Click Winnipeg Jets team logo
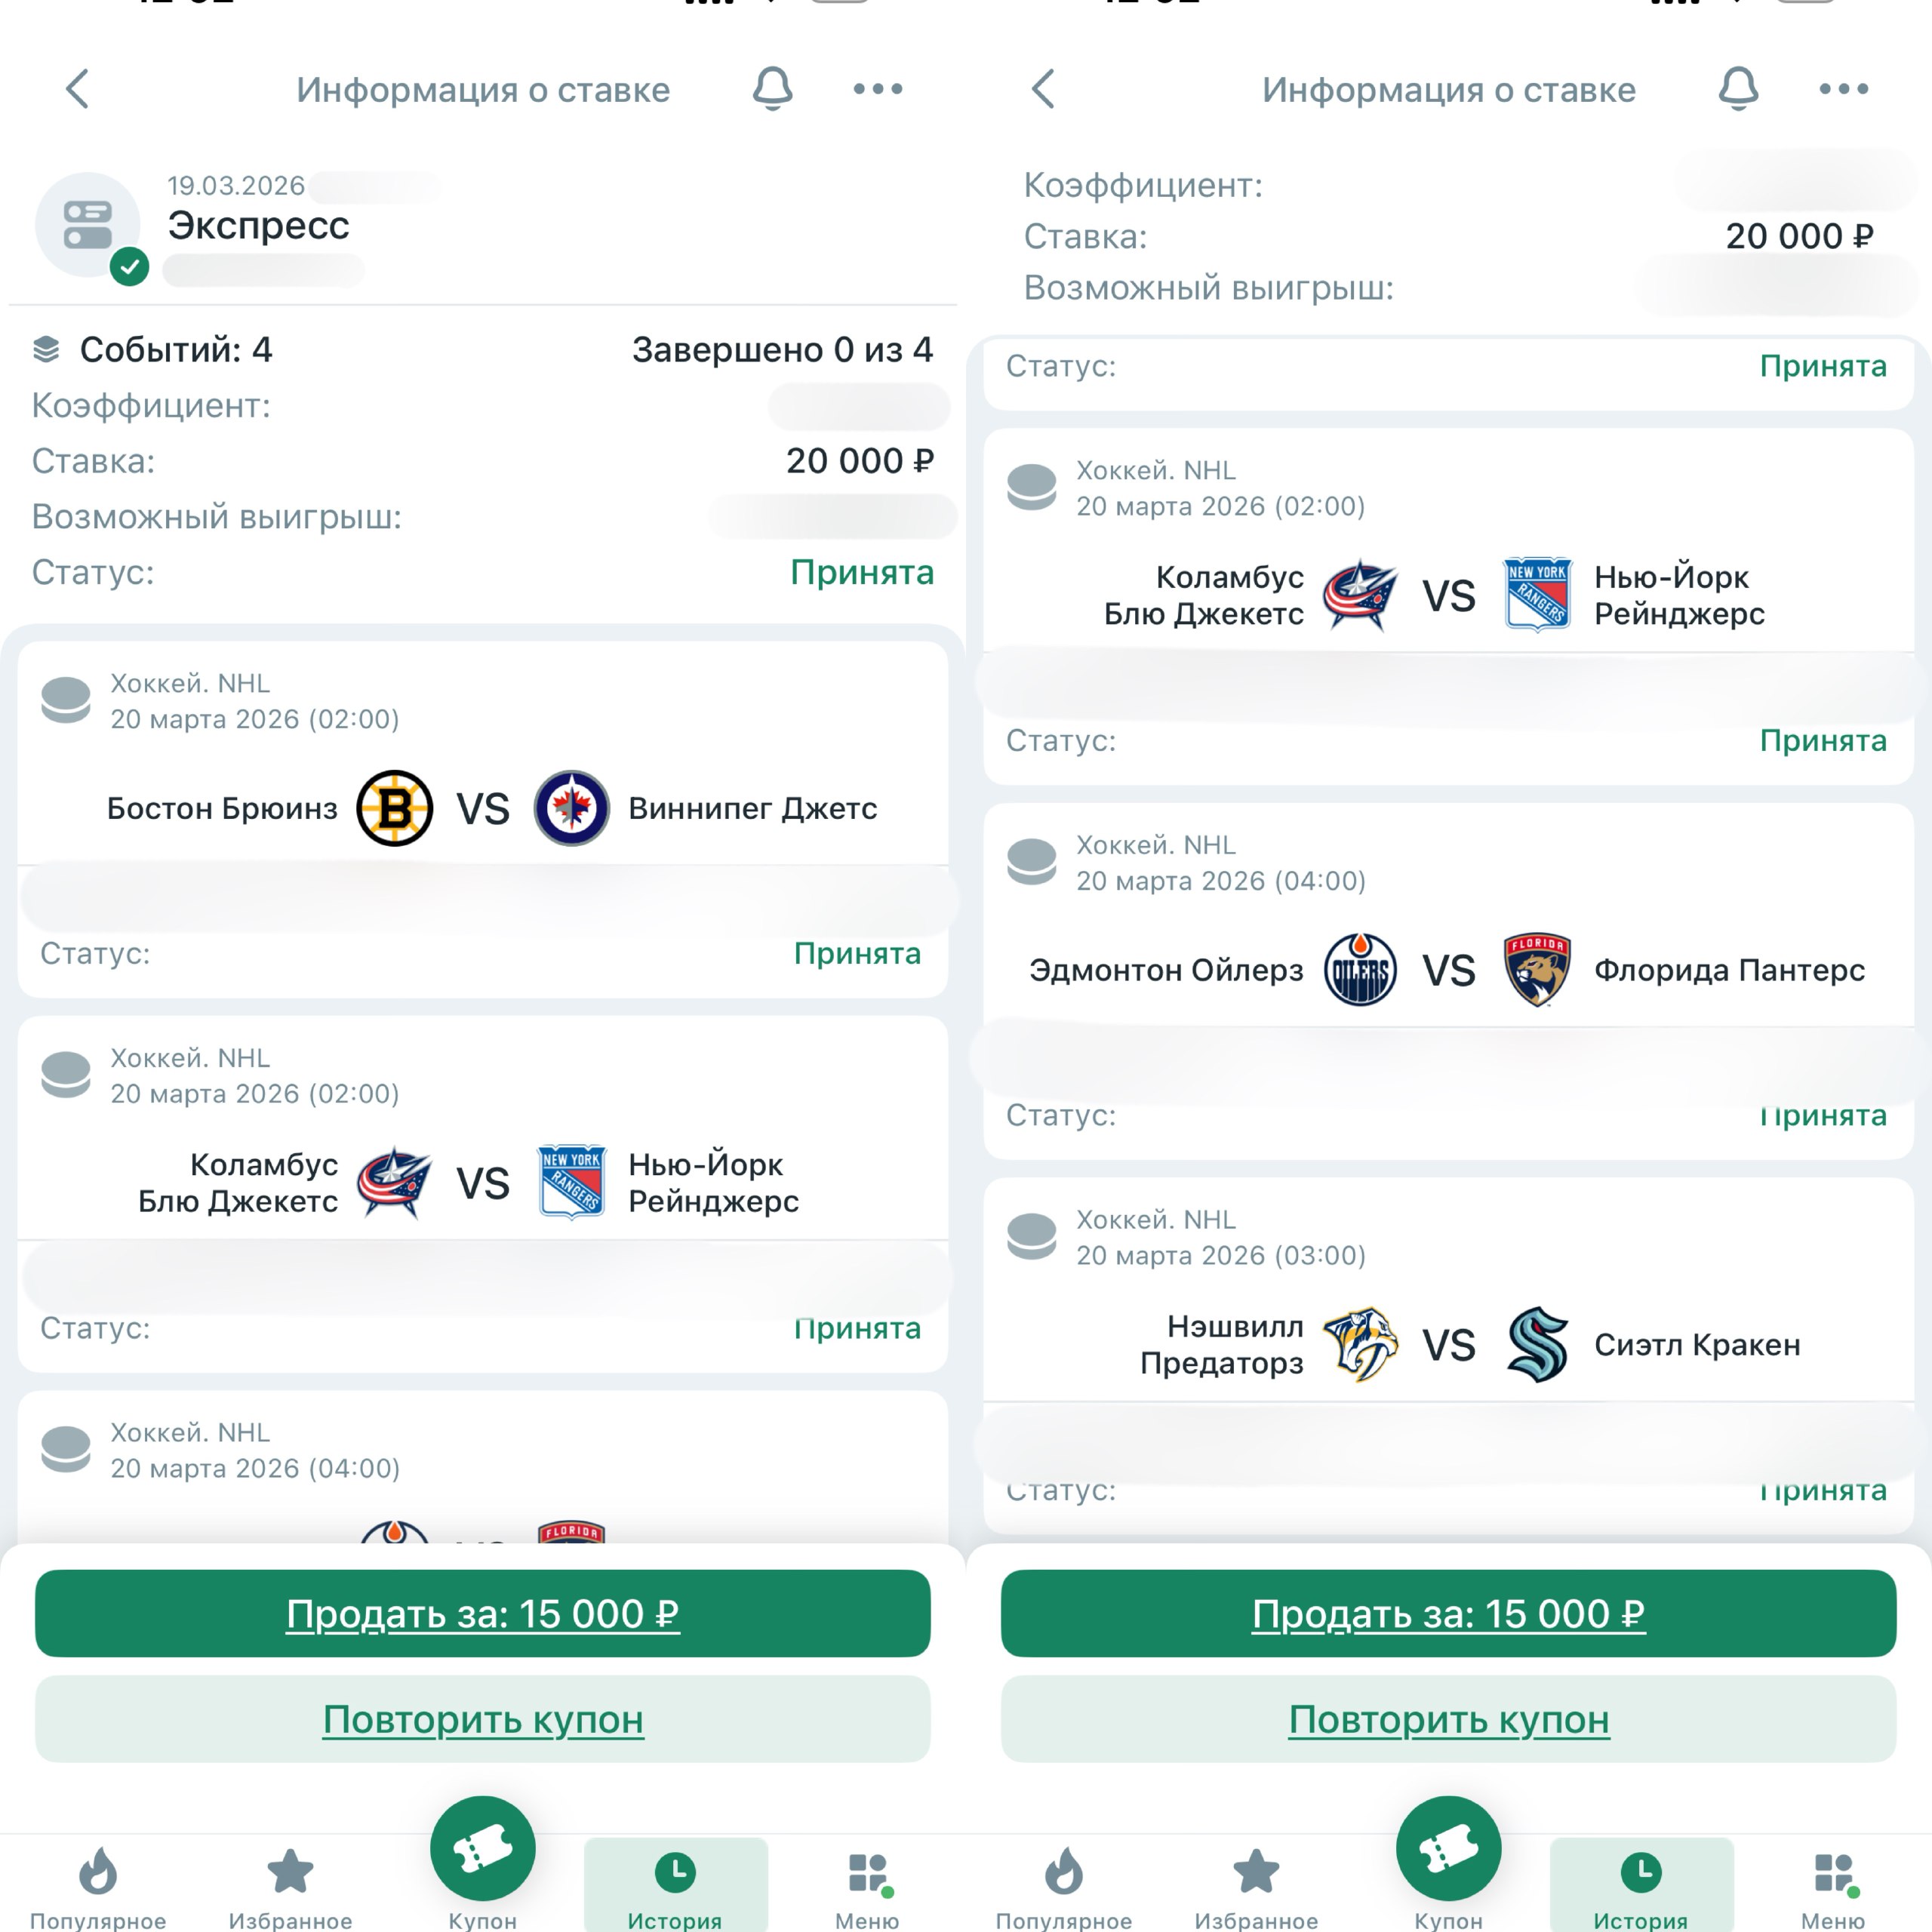Screen dimensions: 1932x1932 [x=572, y=808]
